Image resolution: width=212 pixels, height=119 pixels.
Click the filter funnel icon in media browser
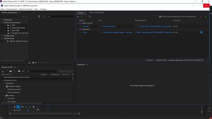39,17
